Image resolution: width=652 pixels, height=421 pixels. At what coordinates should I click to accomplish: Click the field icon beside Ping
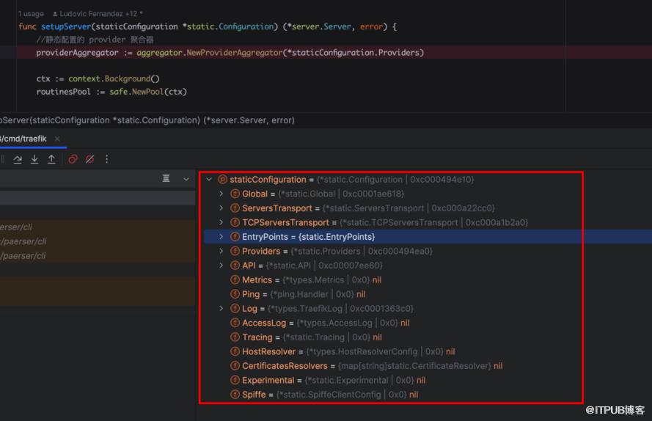235,294
